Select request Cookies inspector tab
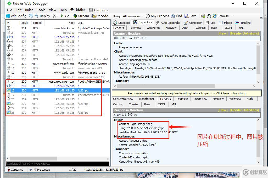268x178 pixels. [x=201, y=28]
